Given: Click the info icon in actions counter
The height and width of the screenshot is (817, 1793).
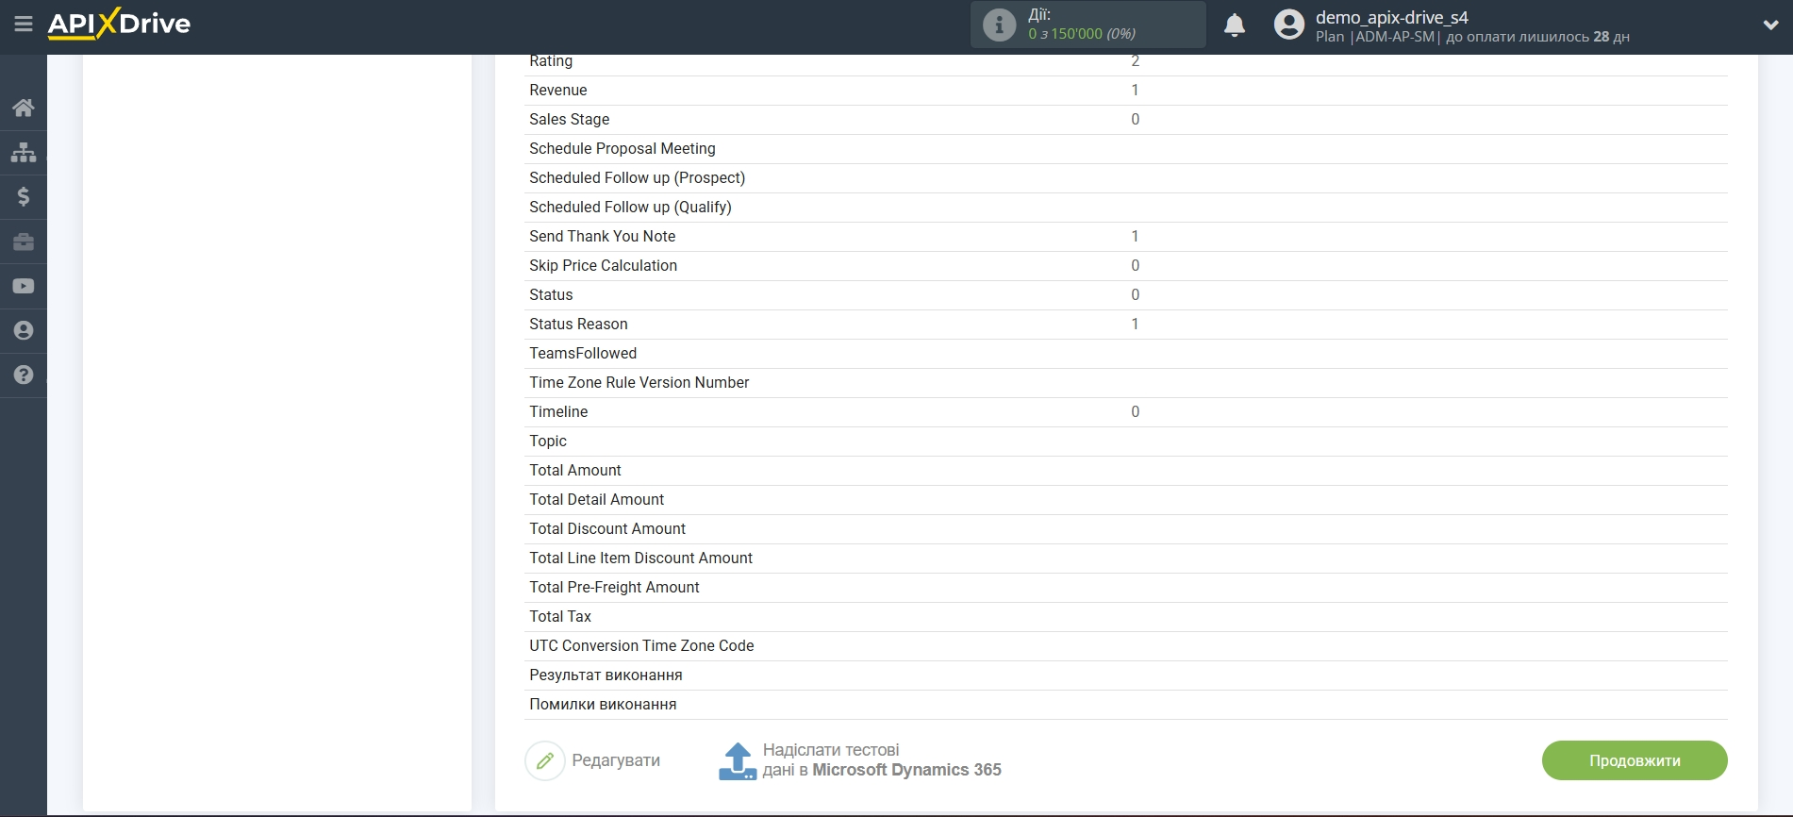Looking at the screenshot, I should pyautogui.click(x=1000, y=25).
